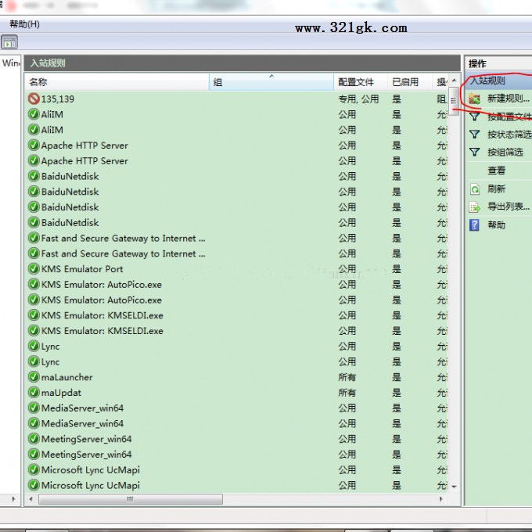The image size is (532, 532).
Task: Click the allow icon of the upper AliIM rule
Action: (34, 114)
